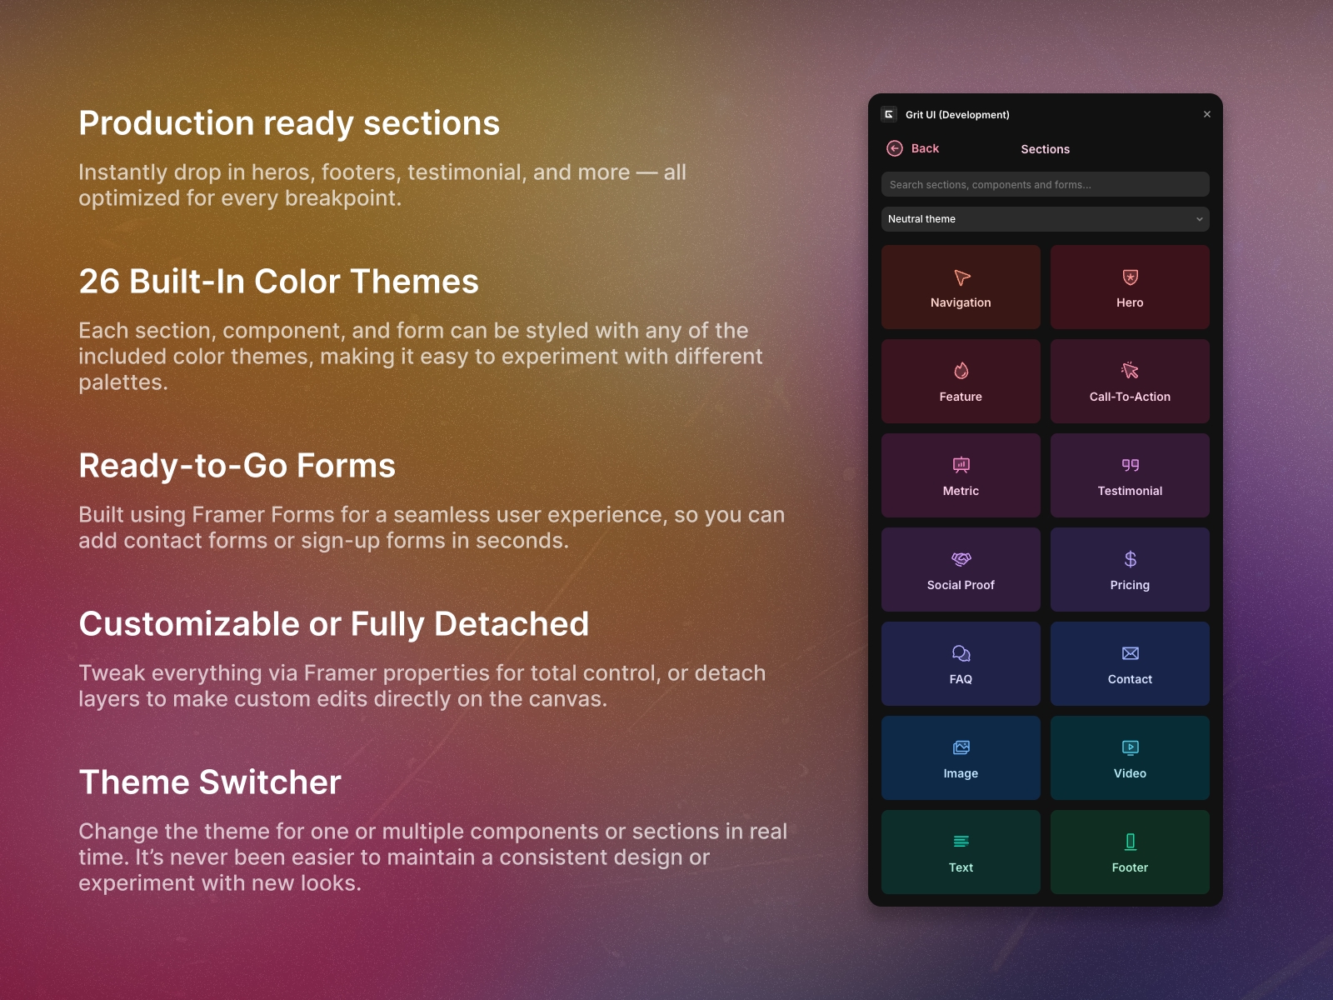Select the Metric chart icon

click(960, 466)
